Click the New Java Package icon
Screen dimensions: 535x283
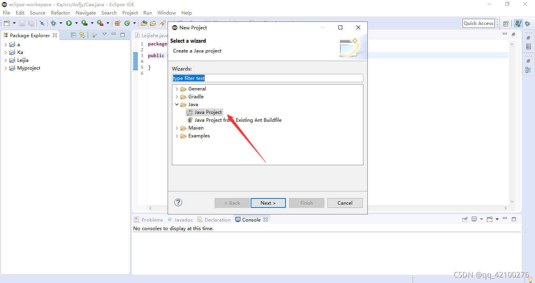(117, 23)
